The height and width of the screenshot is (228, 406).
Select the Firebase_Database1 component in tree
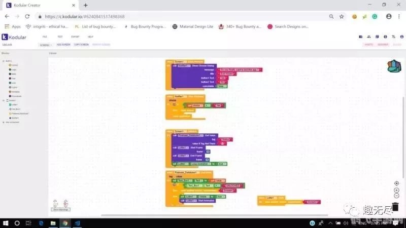point(18,113)
